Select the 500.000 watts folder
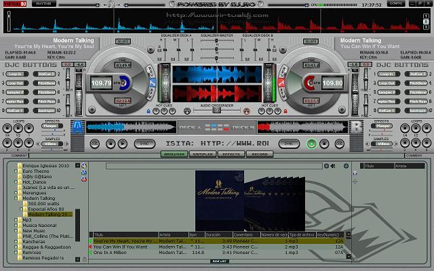This screenshot has height=271, width=434. point(43,203)
